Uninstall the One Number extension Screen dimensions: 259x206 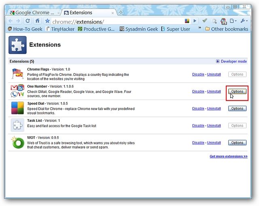click(214, 91)
